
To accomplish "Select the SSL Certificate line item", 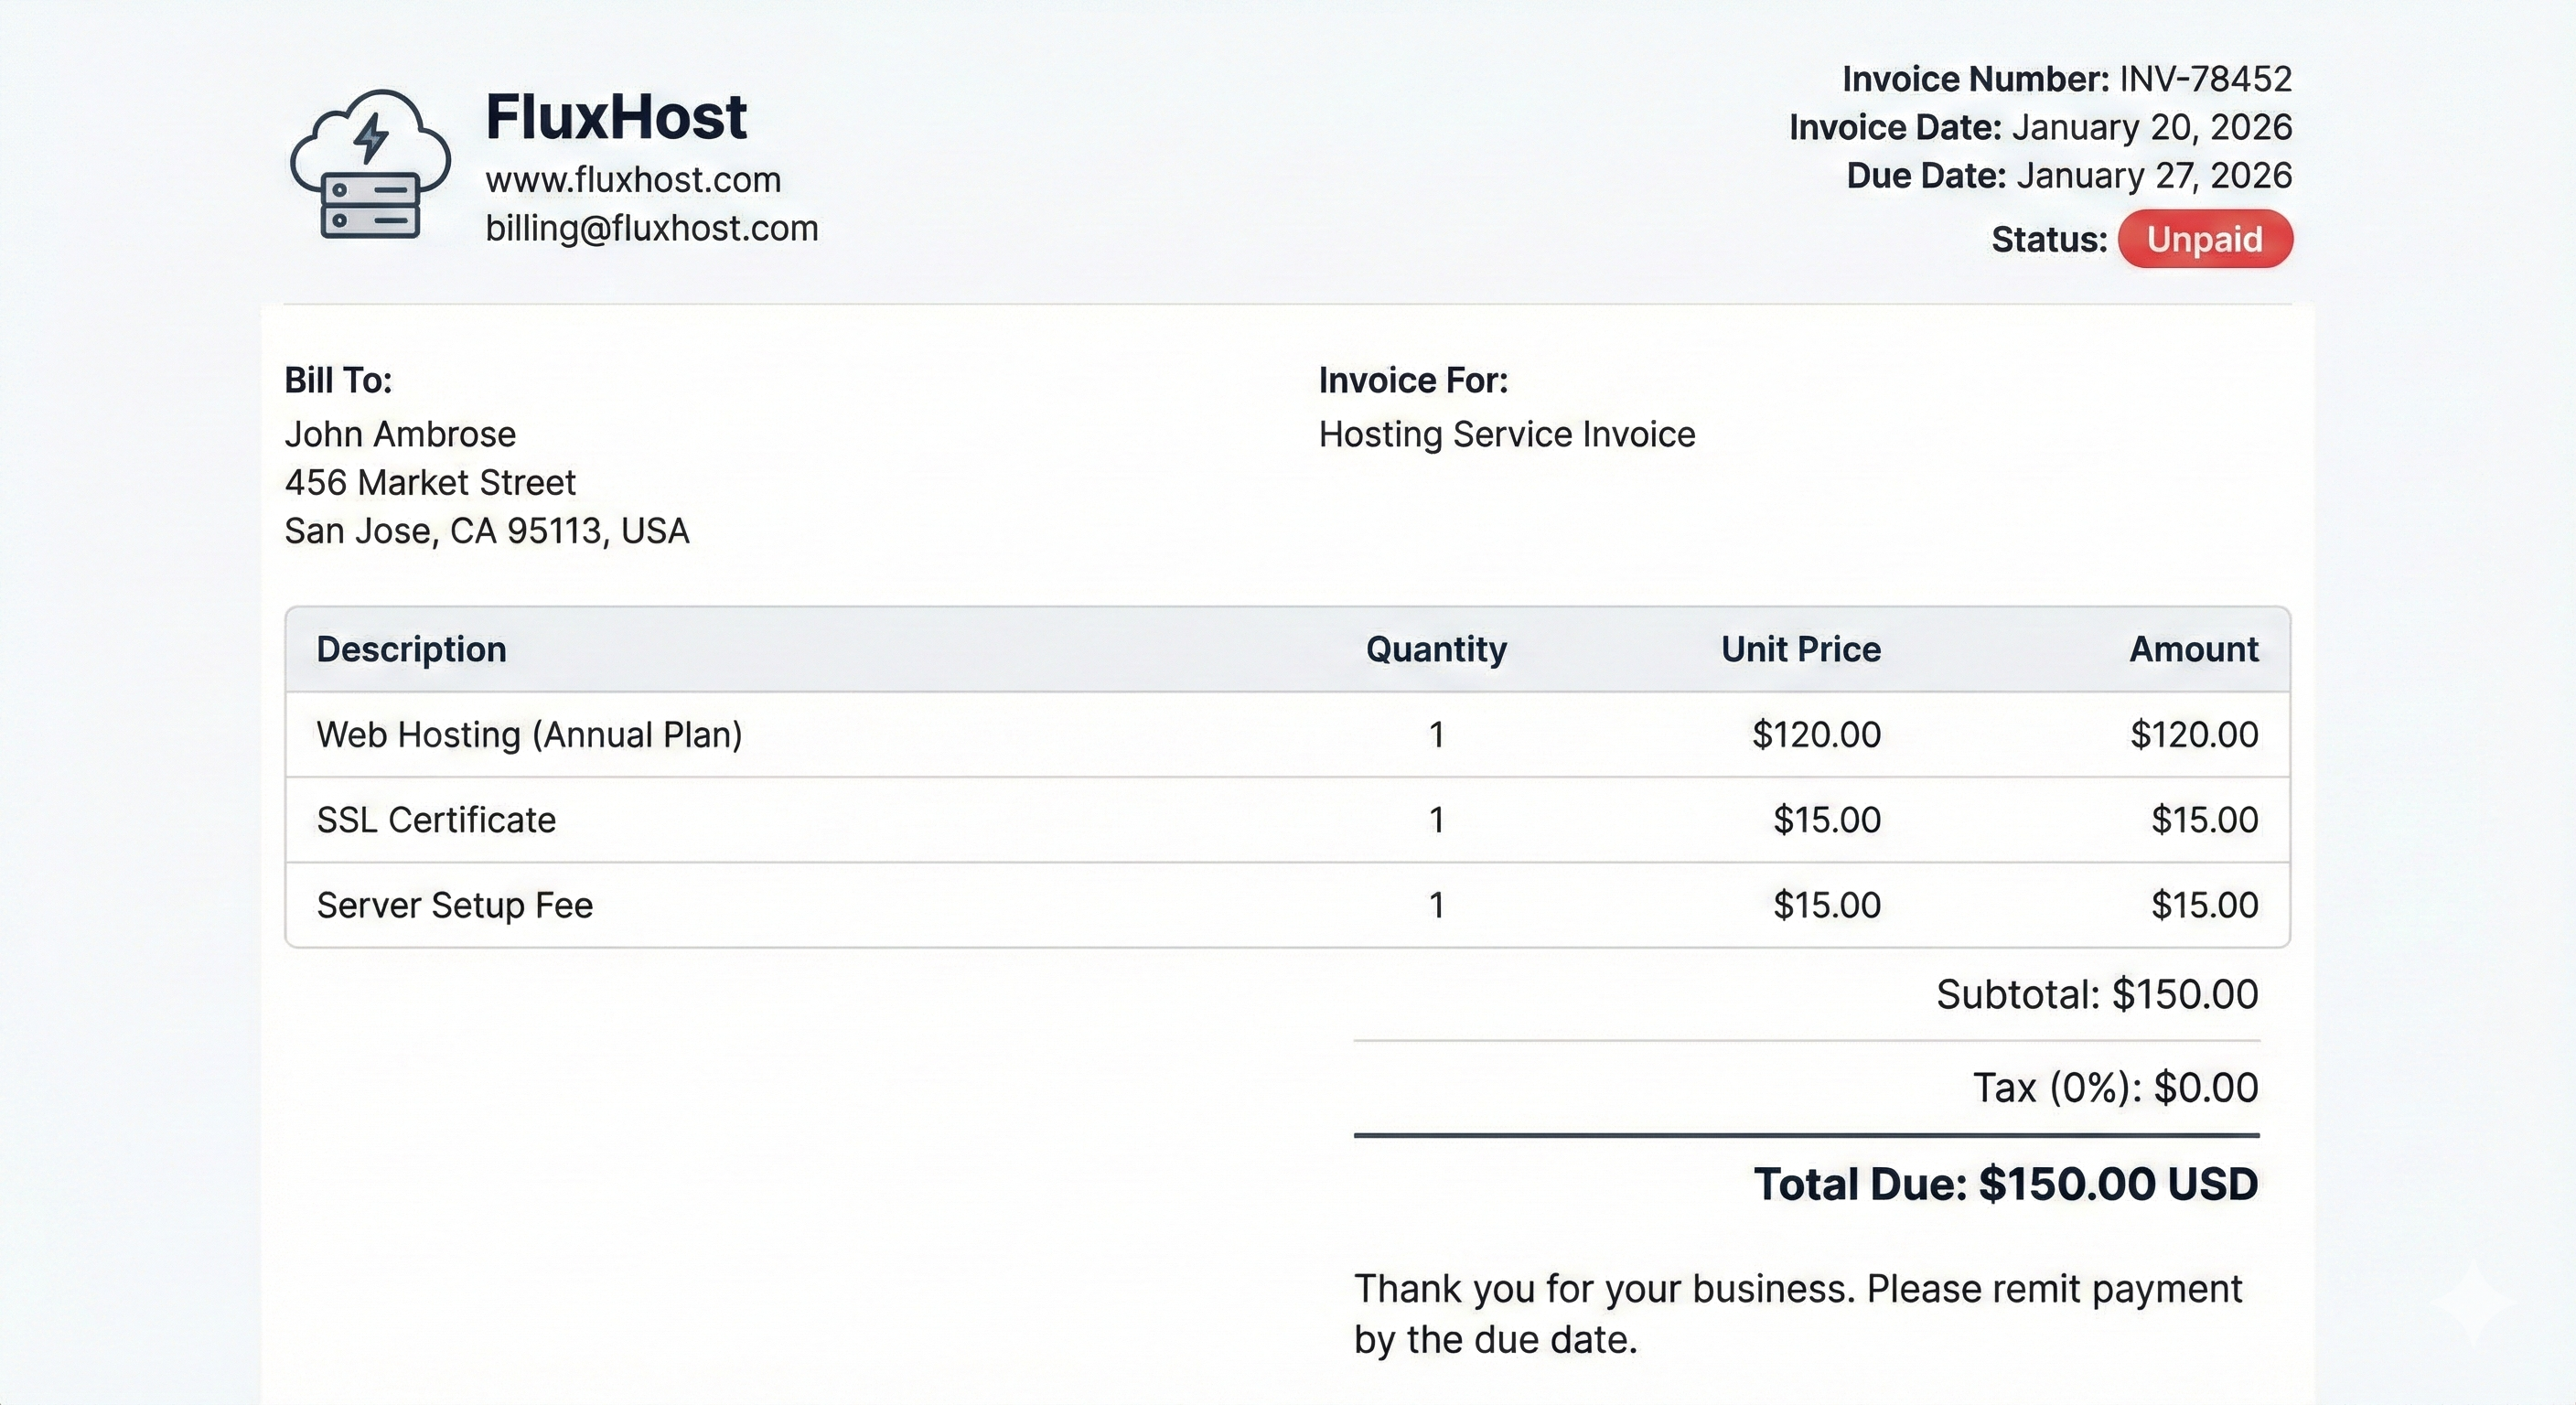I will coord(436,820).
